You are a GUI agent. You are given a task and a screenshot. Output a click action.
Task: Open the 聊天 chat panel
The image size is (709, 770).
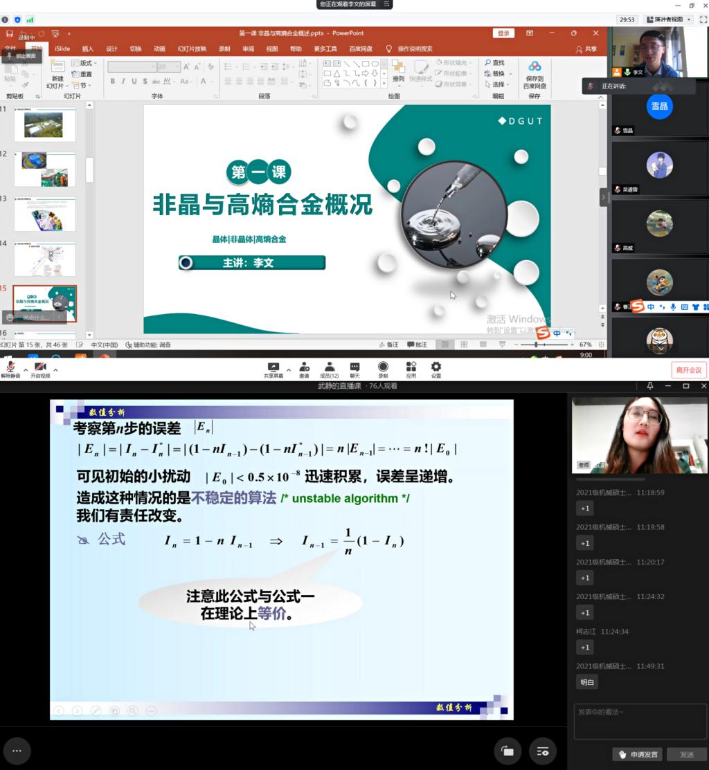[x=354, y=367]
